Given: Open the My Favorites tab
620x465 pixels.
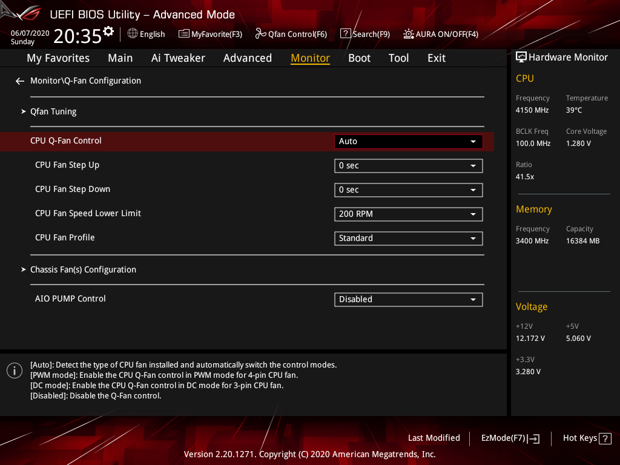Looking at the screenshot, I should pos(58,58).
